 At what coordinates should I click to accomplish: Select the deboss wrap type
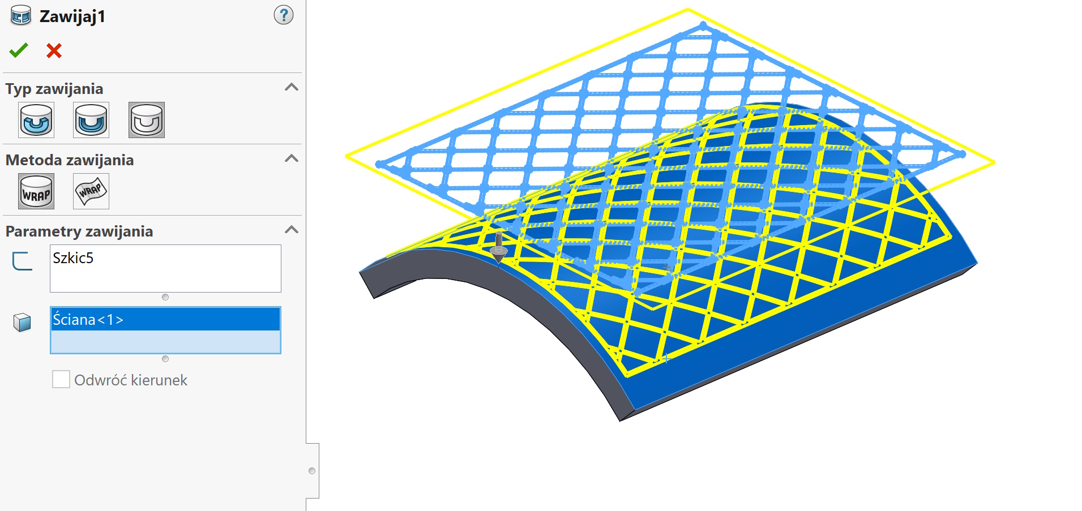[91, 120]
